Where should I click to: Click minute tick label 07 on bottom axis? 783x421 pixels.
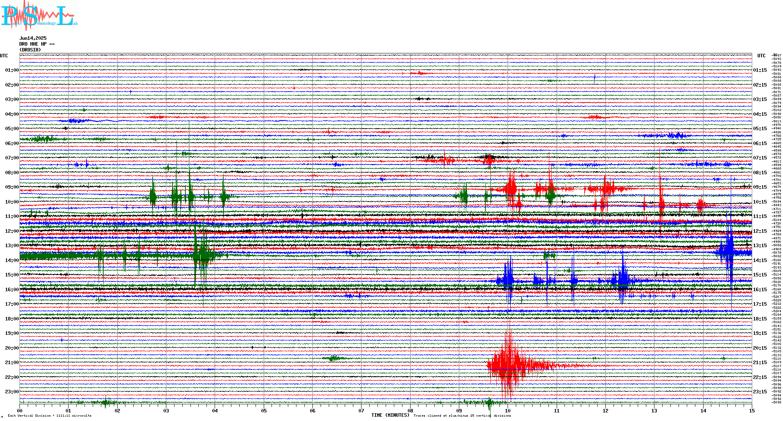coord(362,410)
